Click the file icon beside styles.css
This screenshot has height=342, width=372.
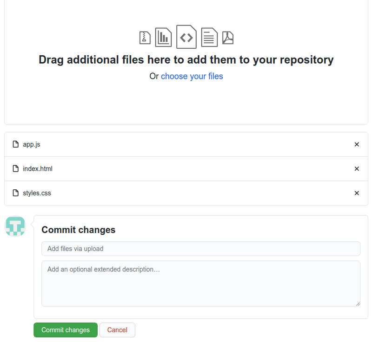click(16, 193)
